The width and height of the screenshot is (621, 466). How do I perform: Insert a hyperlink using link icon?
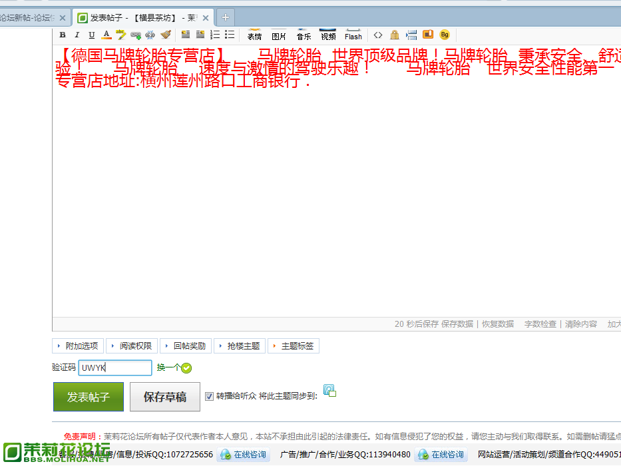[x=136, y=35]
